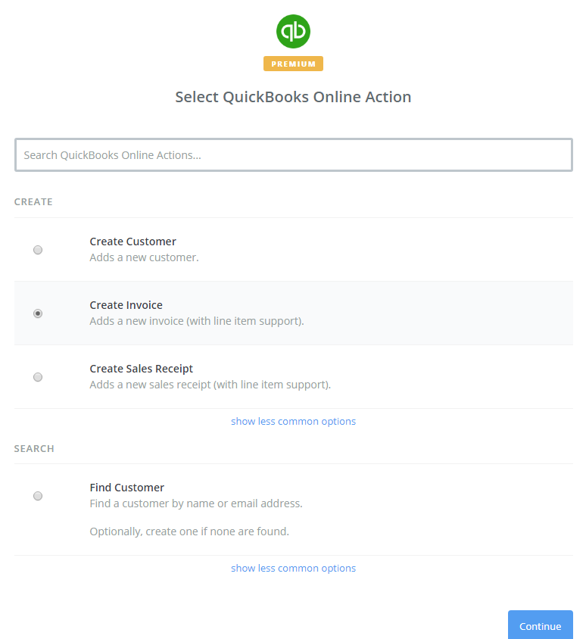Select the Create Customer radio button

(38, 250)
